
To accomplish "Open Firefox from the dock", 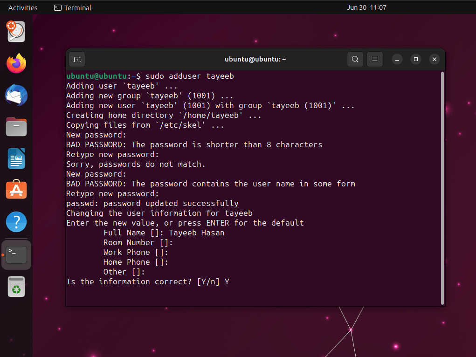I will coord(16,63).
